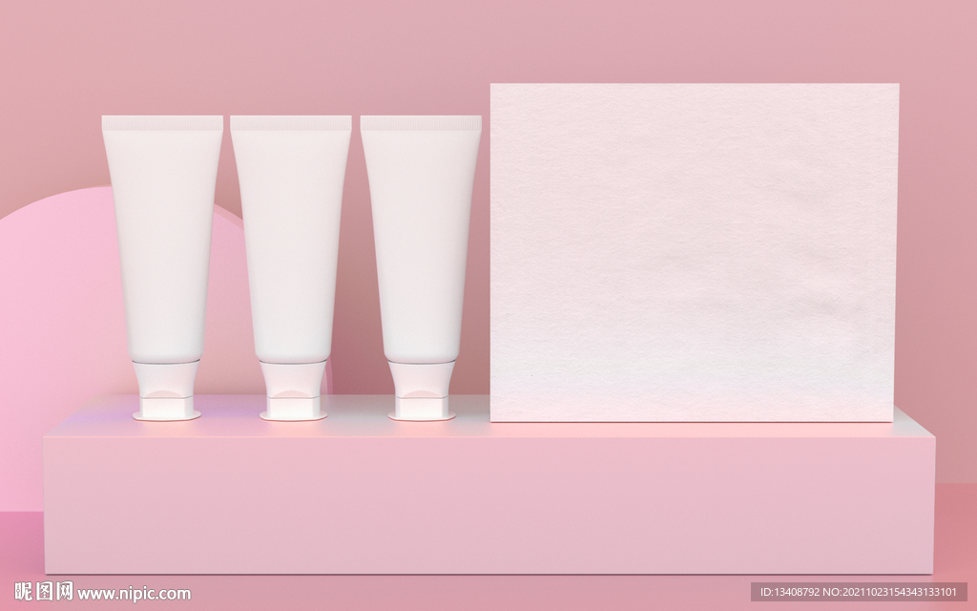Viewport: 977px width, 611px height.
Task: Click the right tube's white cap
Action: (x=422, y=393)
